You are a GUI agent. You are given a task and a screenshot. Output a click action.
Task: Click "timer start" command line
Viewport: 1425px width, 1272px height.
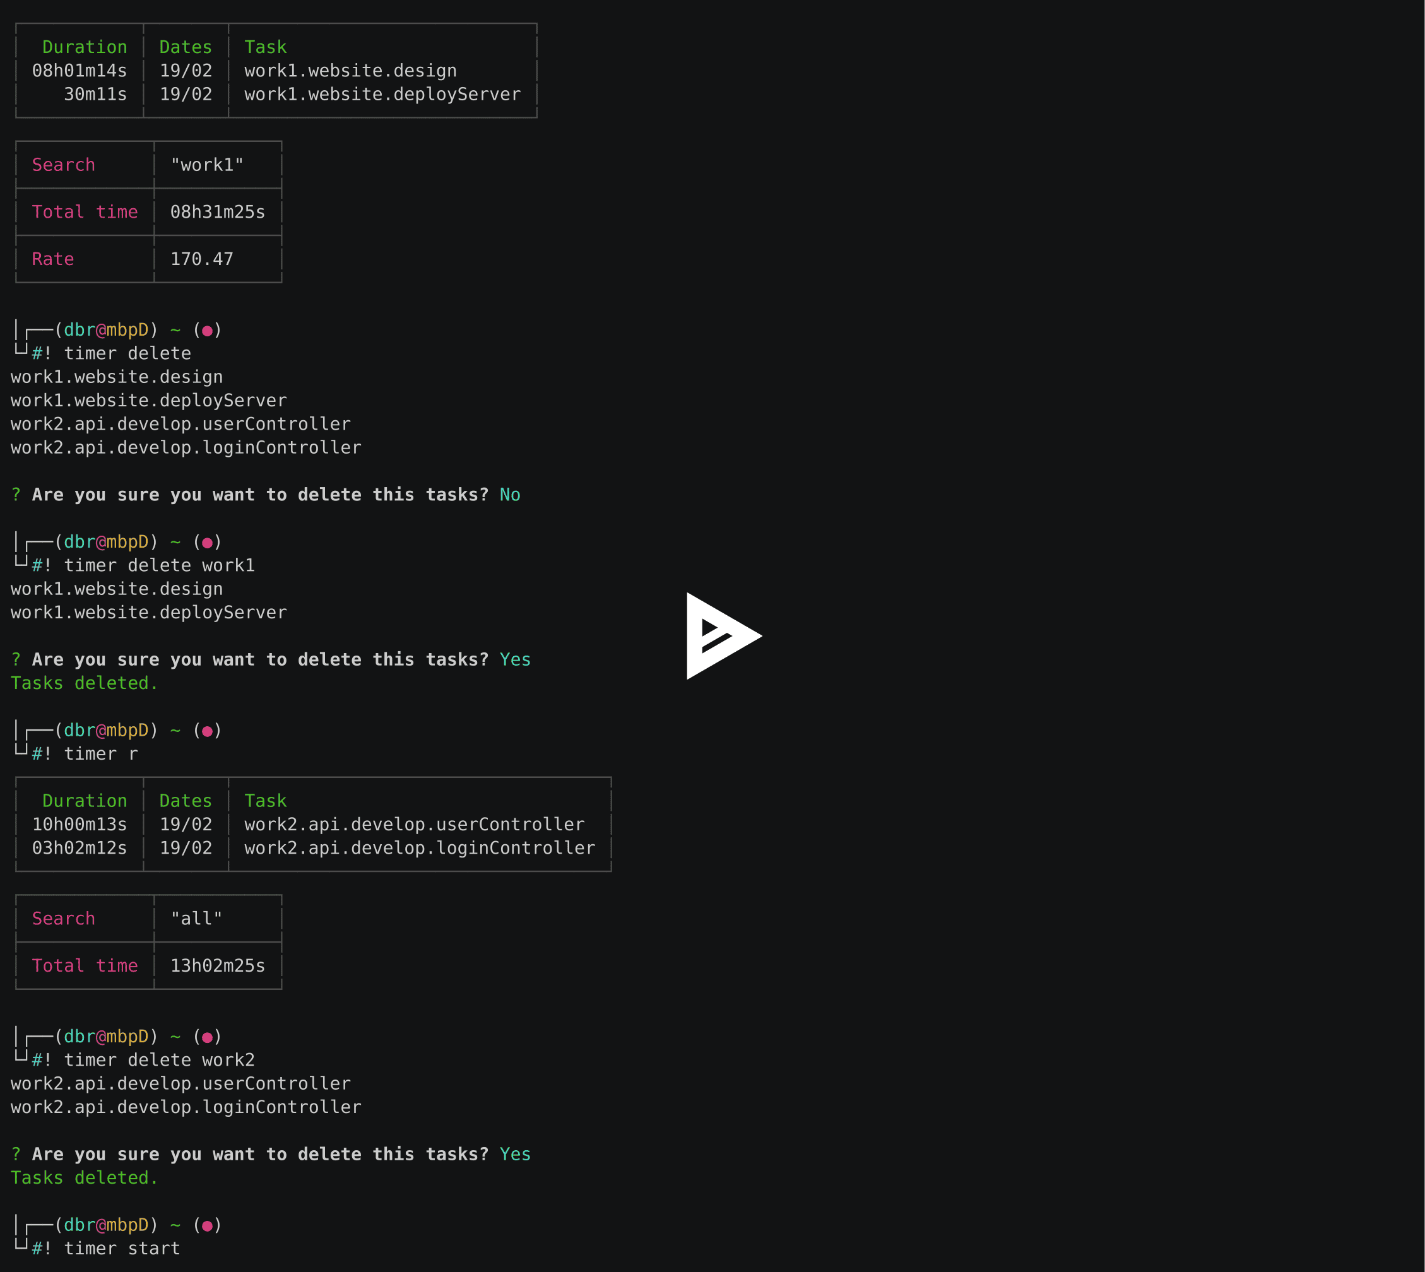(122, 1249)
